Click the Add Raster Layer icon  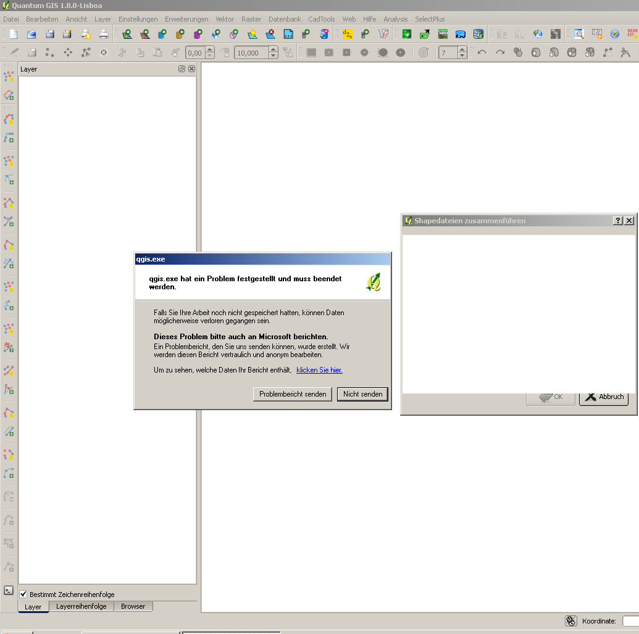click(x=144, y=34)
